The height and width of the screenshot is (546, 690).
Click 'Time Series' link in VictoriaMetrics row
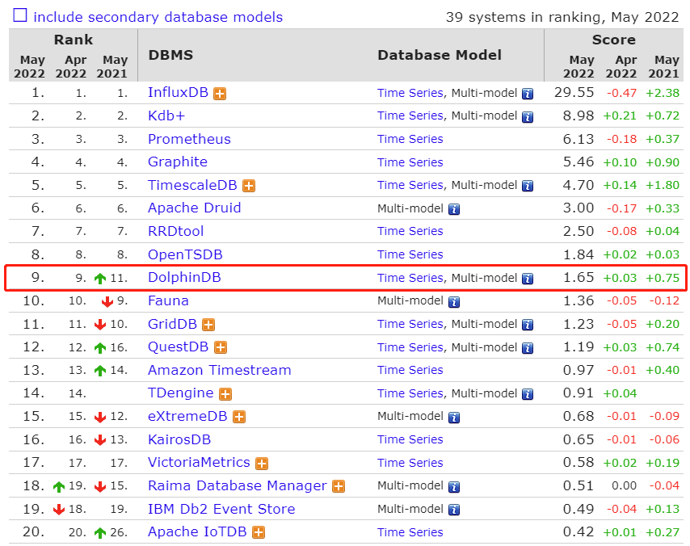tap(410, 463)
